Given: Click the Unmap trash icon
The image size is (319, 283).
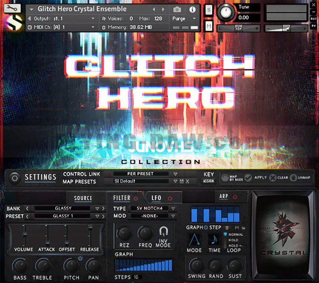Looking at the screenshot, I should tap(293, 178).
